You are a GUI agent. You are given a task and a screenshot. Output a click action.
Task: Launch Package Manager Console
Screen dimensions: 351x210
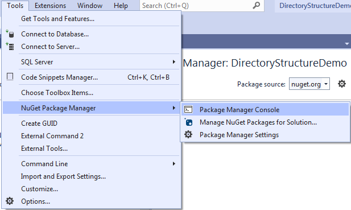point(265,110)
